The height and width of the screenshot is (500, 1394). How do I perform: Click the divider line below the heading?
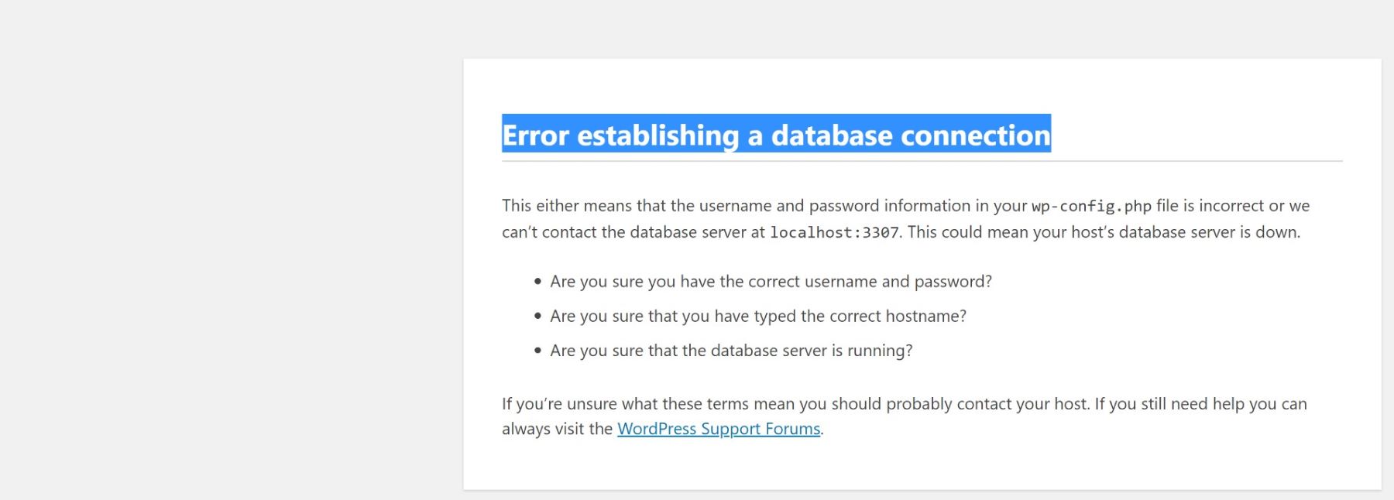(x=922, y=161)
